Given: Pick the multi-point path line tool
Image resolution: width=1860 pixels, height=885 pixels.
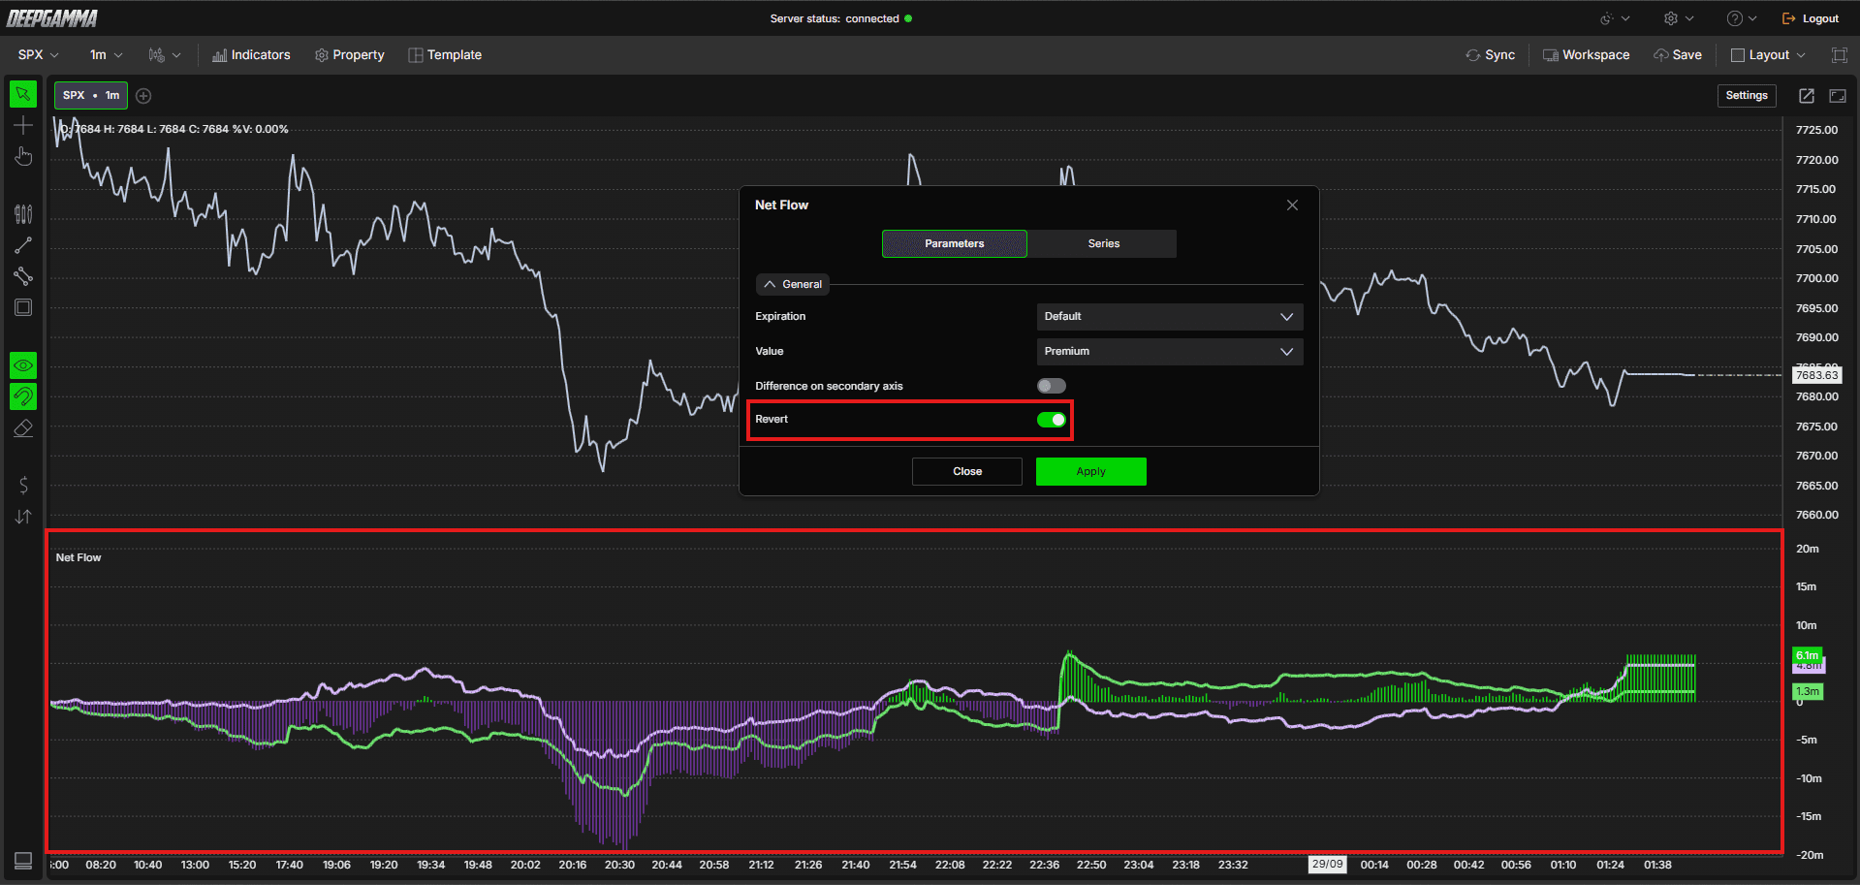Looking at the screenshot, I should point(23,276).
